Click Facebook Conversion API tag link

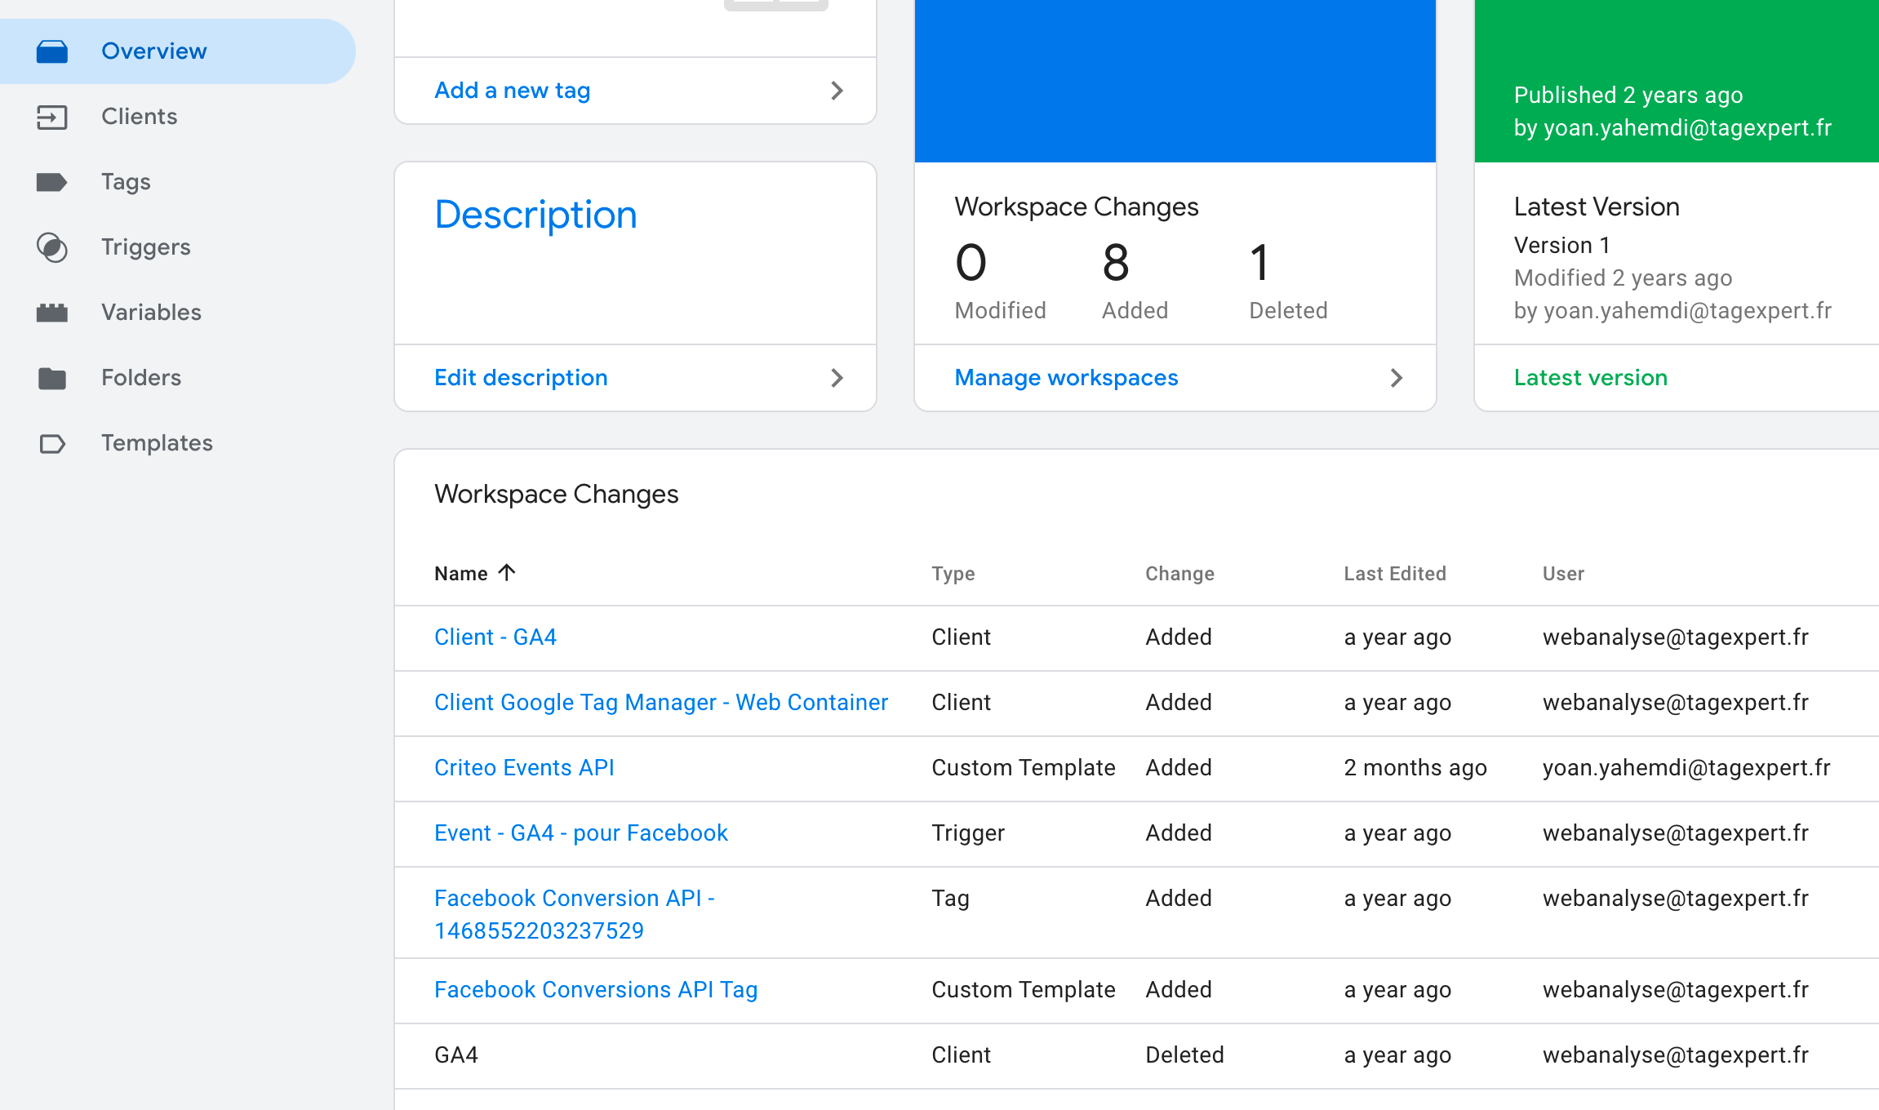coord(574,914)
